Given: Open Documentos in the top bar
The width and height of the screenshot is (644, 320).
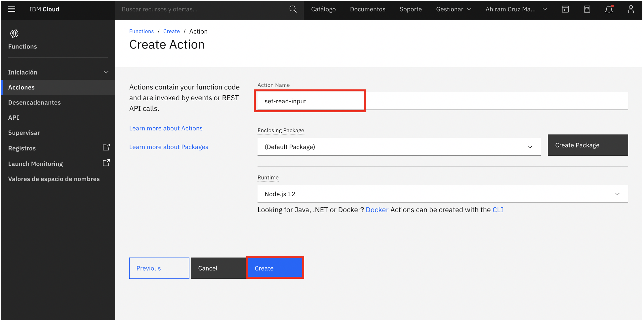Looking at the screenshot, I should 368,9.
